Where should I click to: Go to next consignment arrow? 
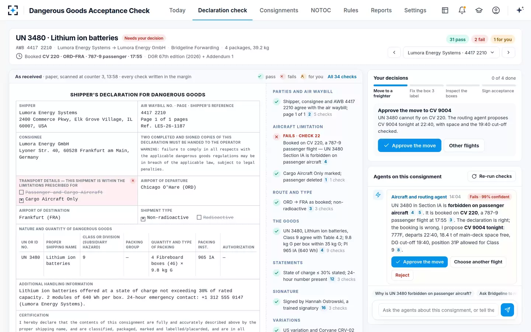click(509, 52)
